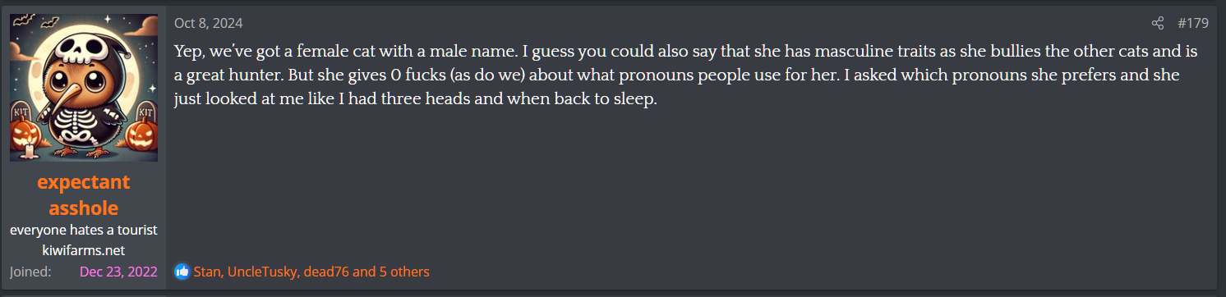Click the 'Joined:' label under the username

(x=30, y=272)
